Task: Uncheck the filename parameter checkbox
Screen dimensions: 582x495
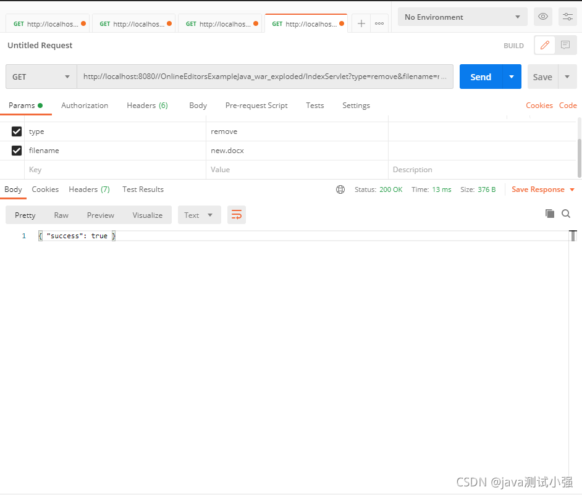Action: [x=17, y=150]
